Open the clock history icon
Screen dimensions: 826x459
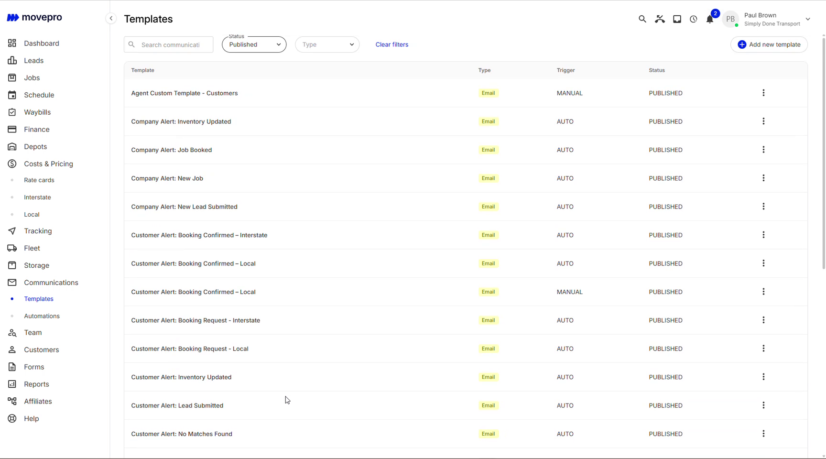click(x=694, y=19)
